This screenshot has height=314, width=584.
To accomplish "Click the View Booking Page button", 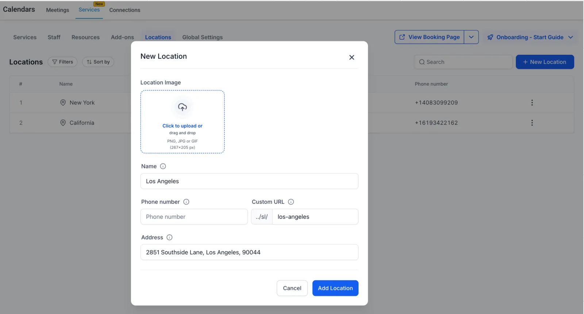I will [429, 37].
